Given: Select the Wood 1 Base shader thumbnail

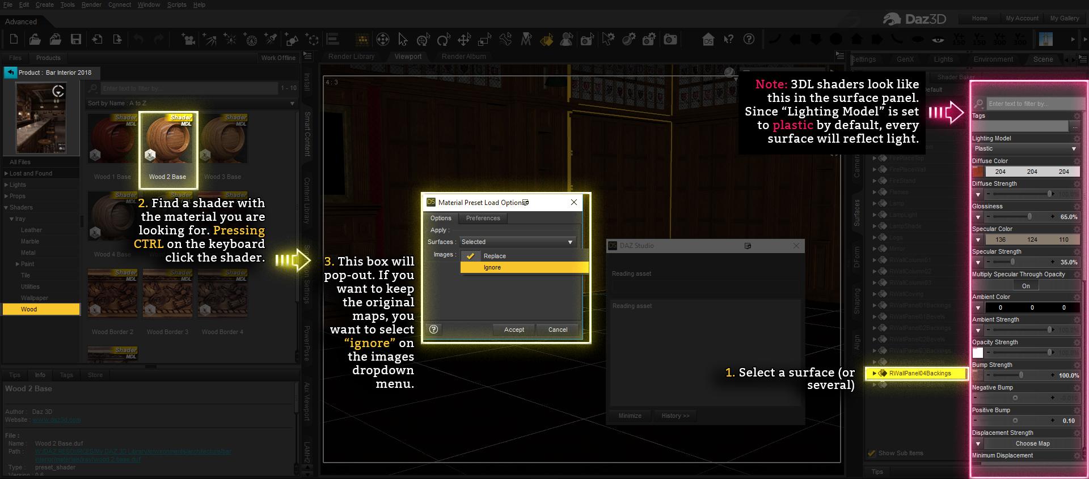Looking at the screenshot, I should [x=112, y=144].
